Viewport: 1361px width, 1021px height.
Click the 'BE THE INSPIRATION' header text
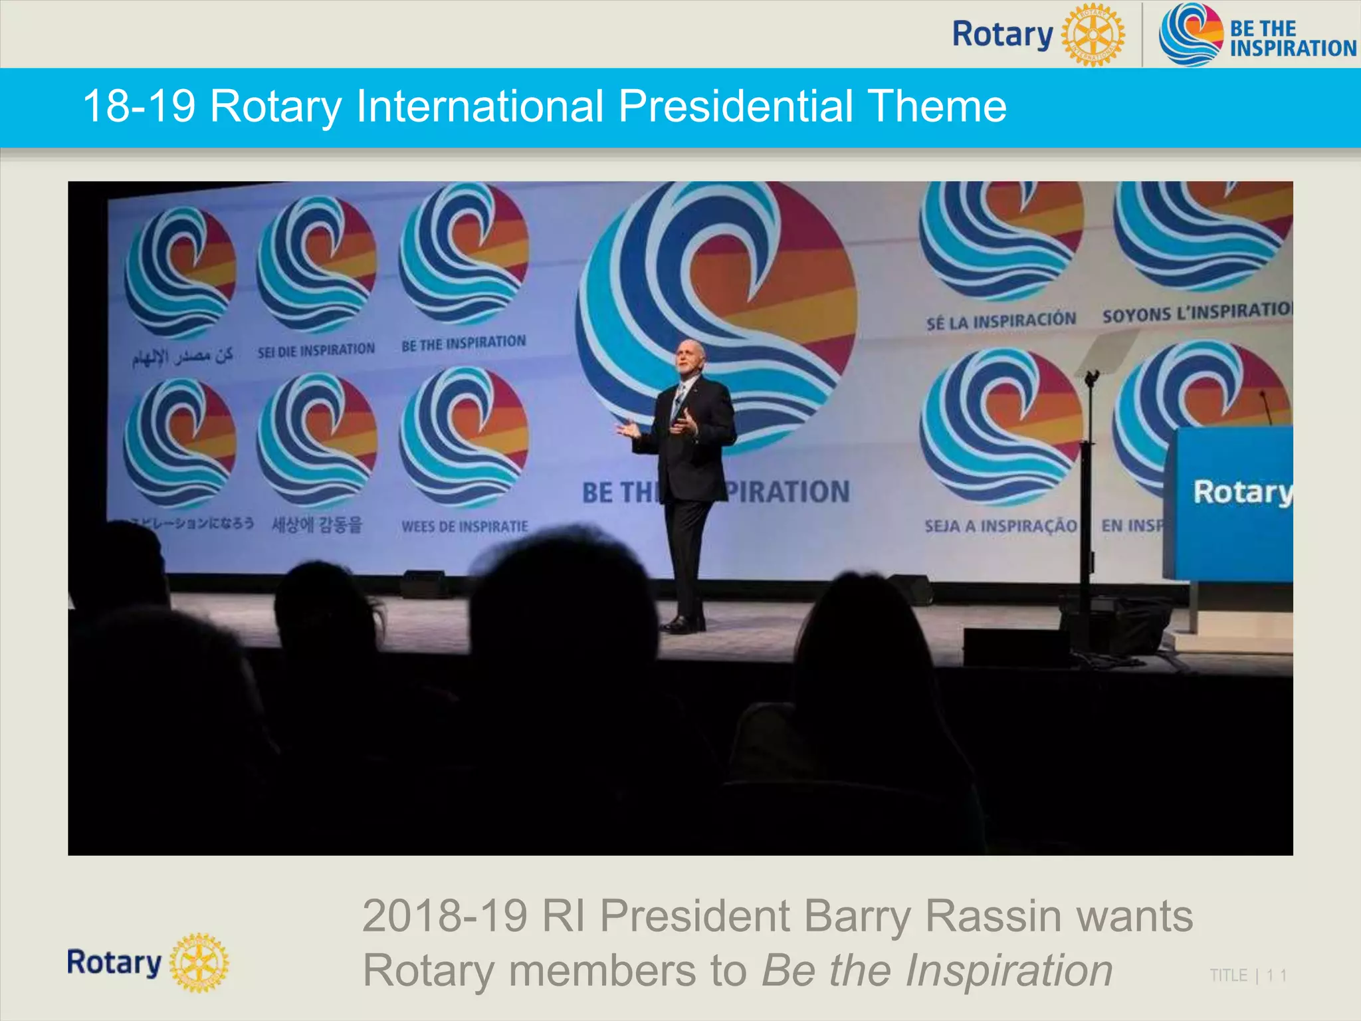[1293, 39]
